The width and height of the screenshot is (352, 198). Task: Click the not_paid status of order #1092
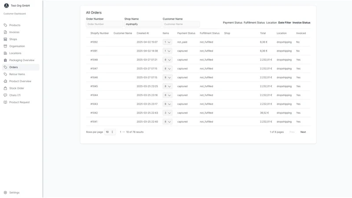coord(182,42)
